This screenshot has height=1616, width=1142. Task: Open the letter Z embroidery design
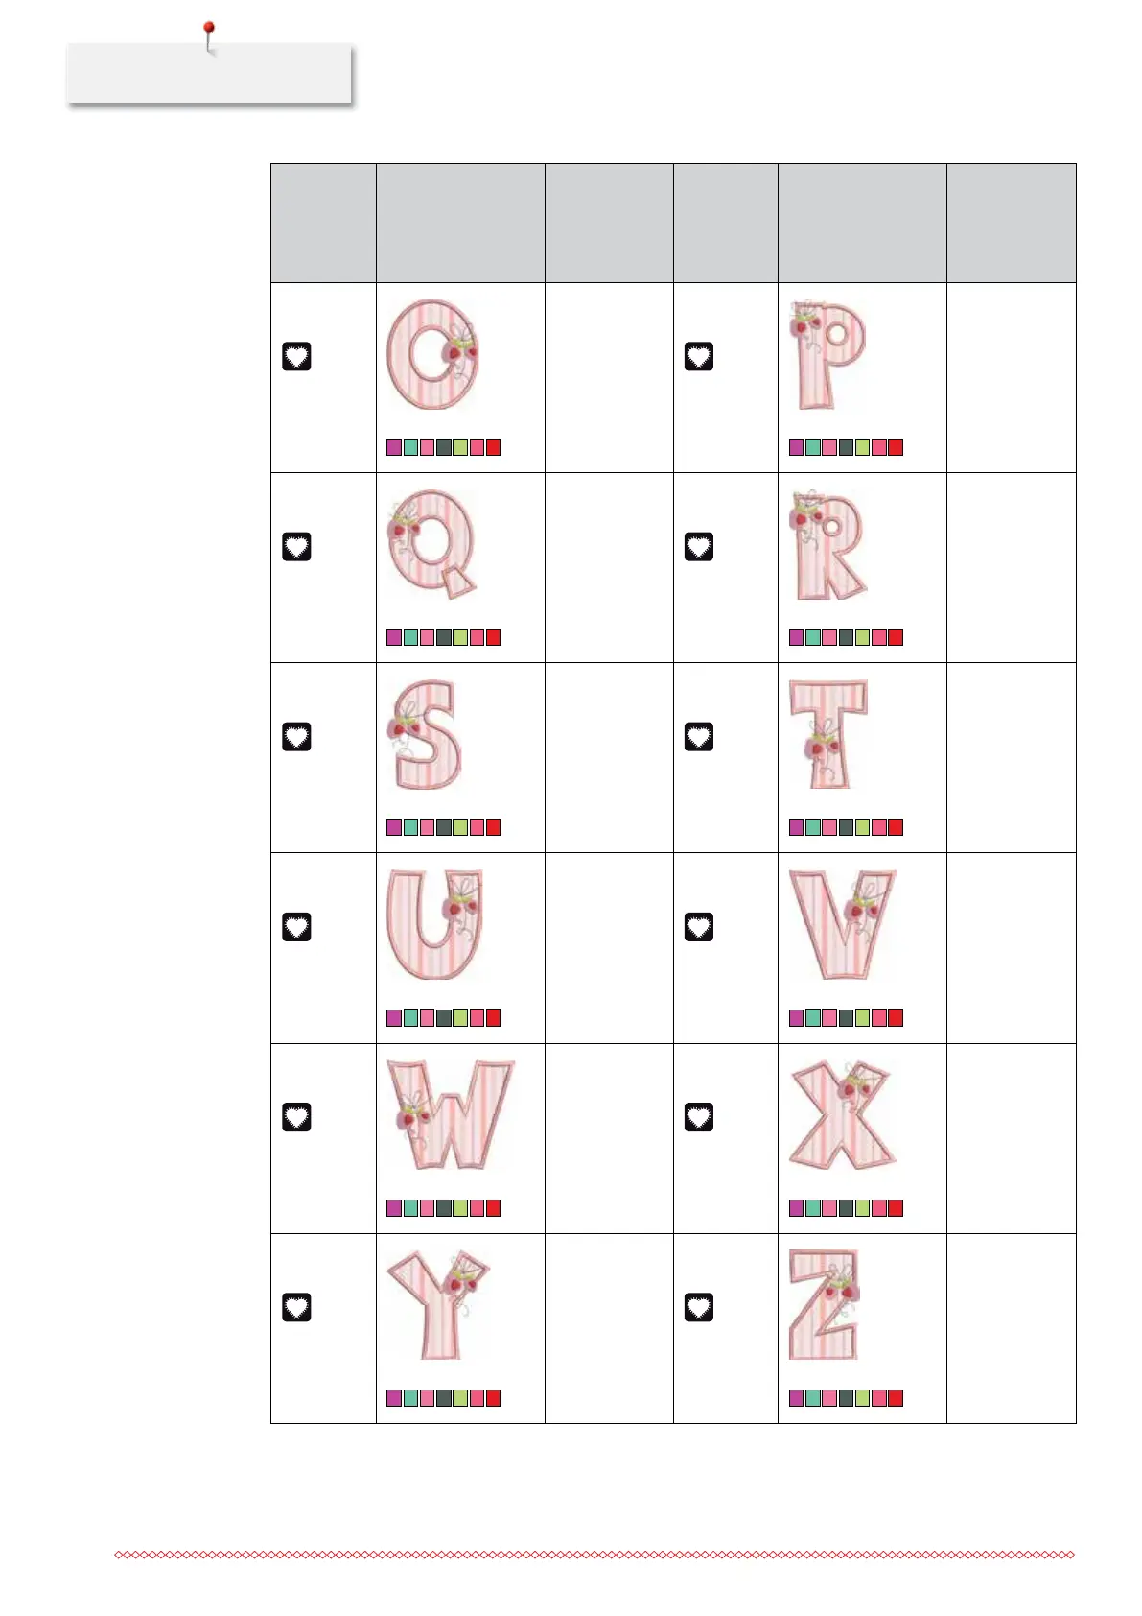pos(824,1304)
